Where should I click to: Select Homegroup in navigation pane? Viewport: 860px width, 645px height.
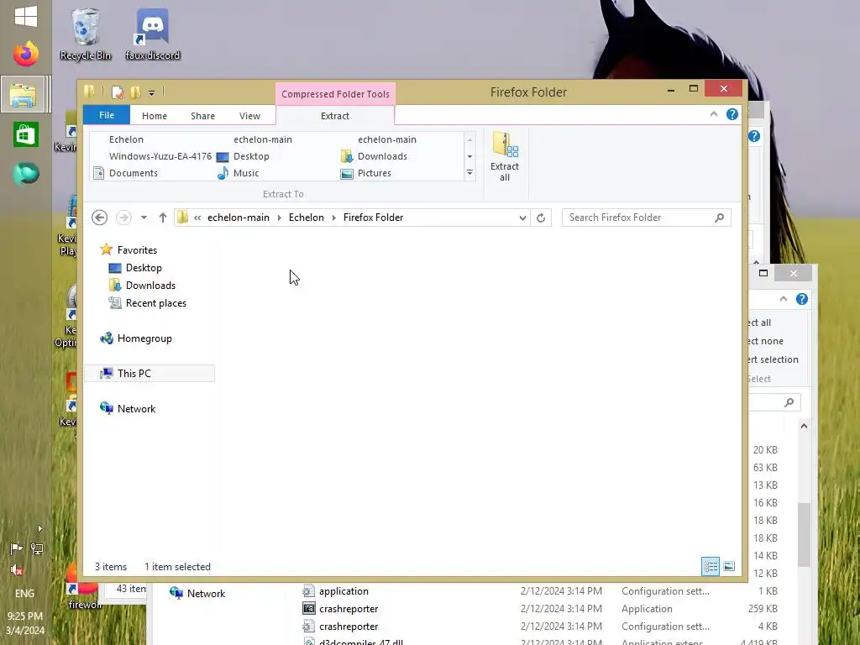coord(144,338)
